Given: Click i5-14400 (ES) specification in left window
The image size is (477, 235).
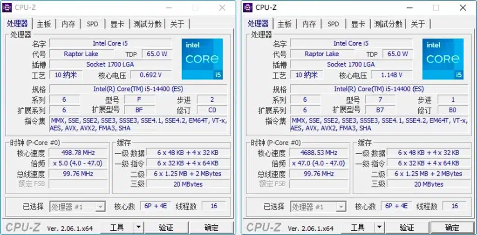Looking at the screenshot, I should [x=138, y=89].
